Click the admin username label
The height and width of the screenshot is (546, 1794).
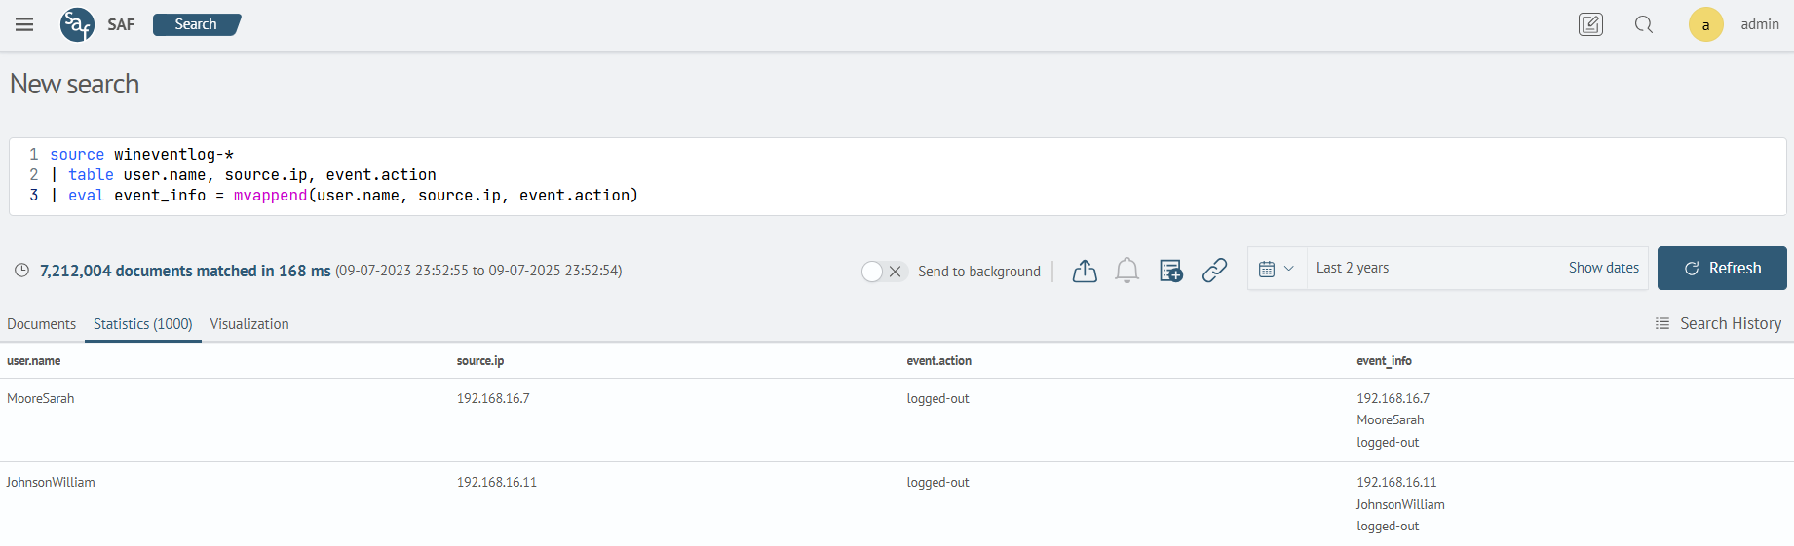click(x=1760, y=24)
